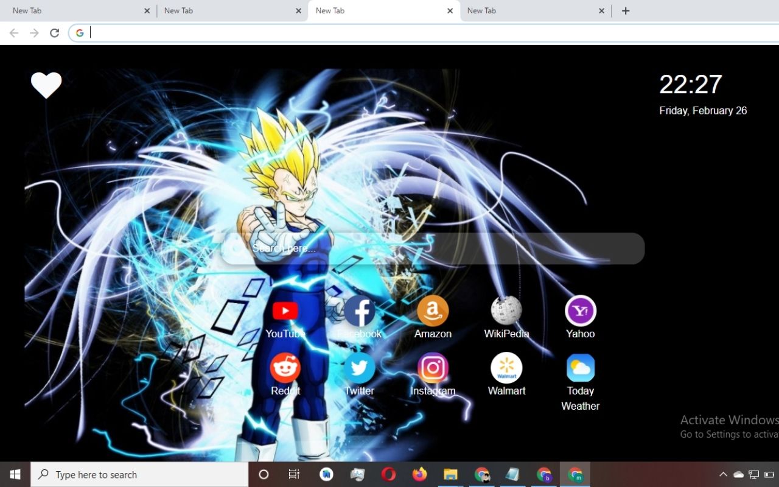Open a new browser tab with plus button
The height and width of the screenshot is (487, 779).
626,10
